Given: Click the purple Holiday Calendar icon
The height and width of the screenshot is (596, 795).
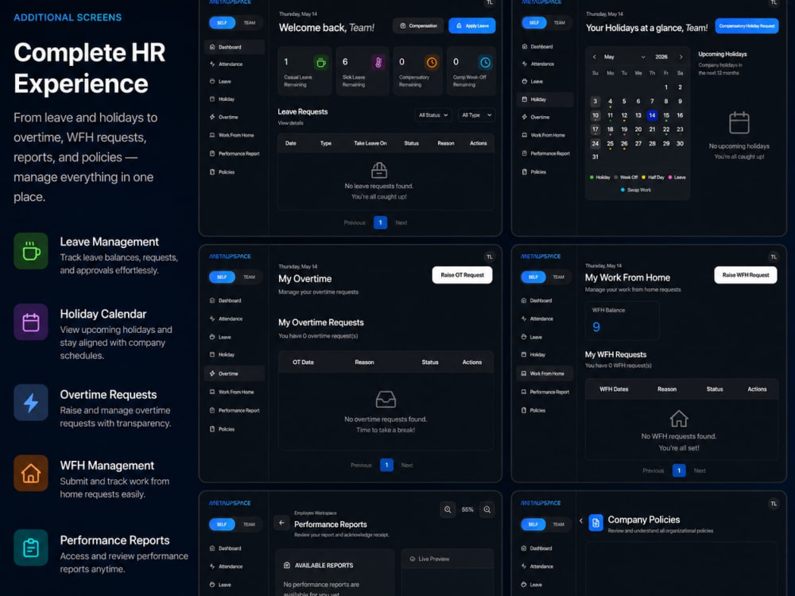Looking at the screenshot, I should coord(31,322).
